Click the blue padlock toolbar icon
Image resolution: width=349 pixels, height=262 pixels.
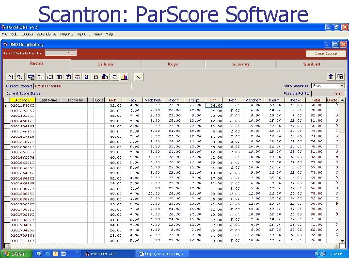[87, 77]
